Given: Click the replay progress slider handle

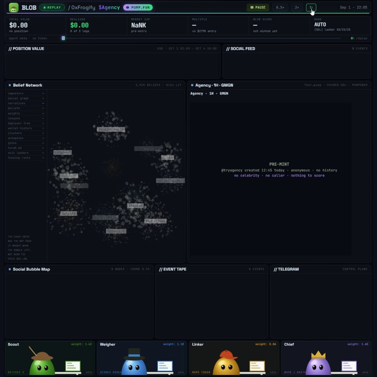Looking at the screenshot, I should pyautogui.click(x=63, y=38).
